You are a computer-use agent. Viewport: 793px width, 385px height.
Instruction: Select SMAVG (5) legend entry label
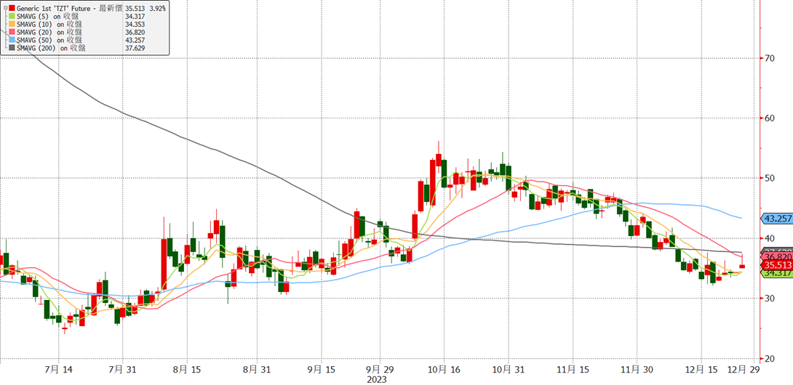47,17
